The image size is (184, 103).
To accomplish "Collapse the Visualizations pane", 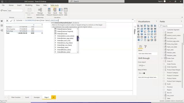I will (x=156, y=21).
